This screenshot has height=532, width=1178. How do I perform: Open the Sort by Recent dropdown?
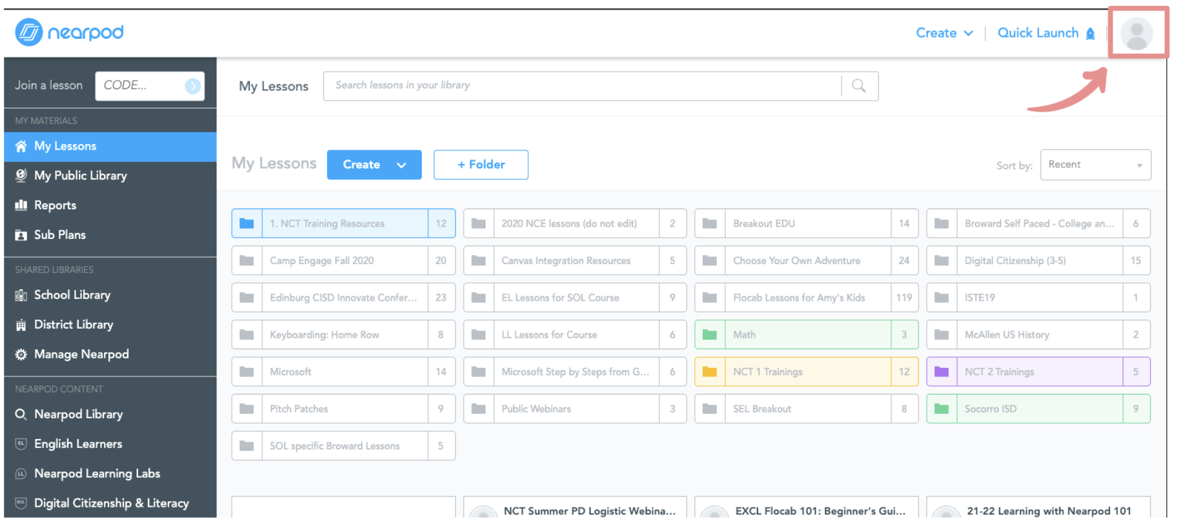(x=1095, y=165)
